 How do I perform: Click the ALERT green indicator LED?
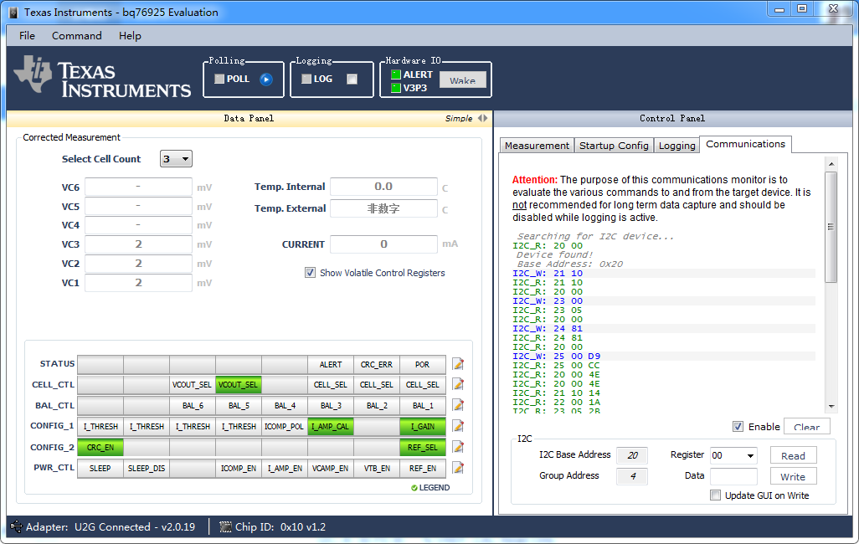coord(395,74)
